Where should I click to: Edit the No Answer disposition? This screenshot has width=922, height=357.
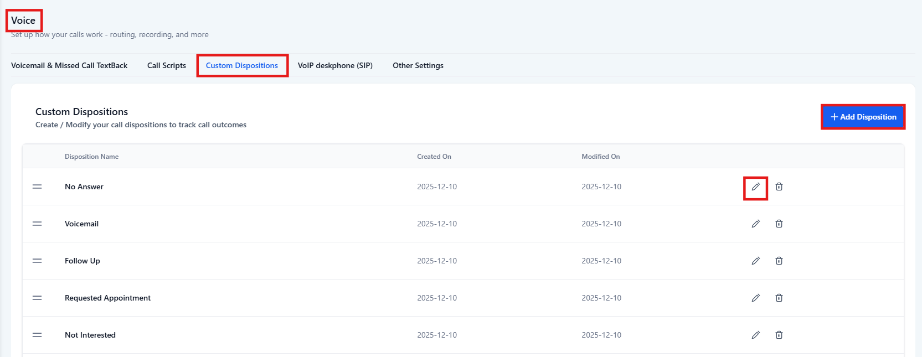[755, 187]
